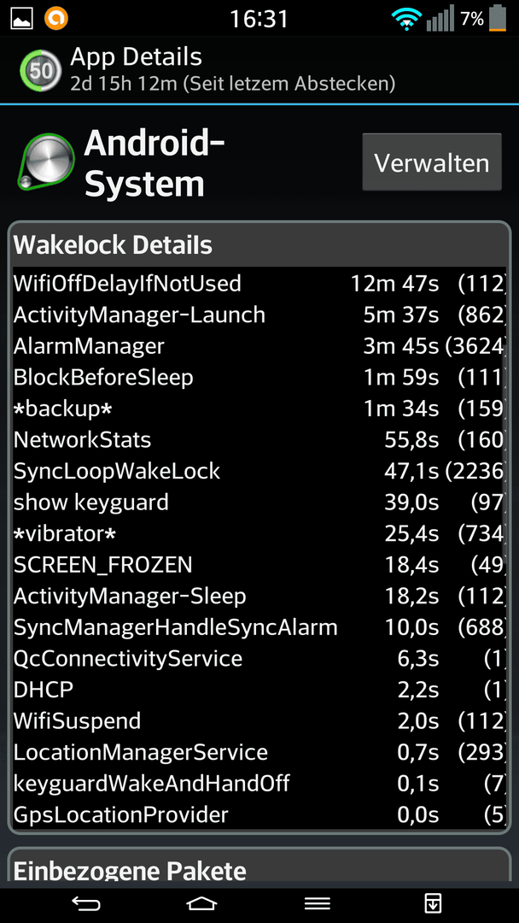Tap the Android home navigation icon
The height and width of the screenshot is (923, 519).
pyautogui.click(x=201, y=902)
